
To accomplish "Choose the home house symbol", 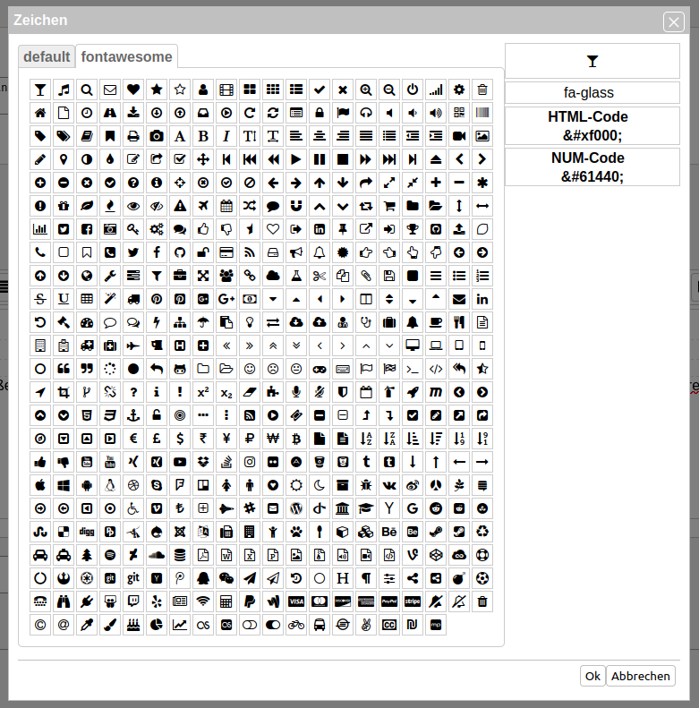I will [40, 113].
